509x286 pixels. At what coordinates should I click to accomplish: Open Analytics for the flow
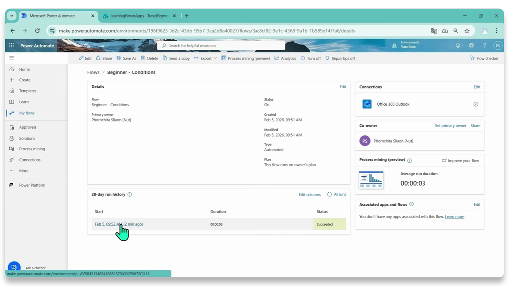(x=285, y=59)
